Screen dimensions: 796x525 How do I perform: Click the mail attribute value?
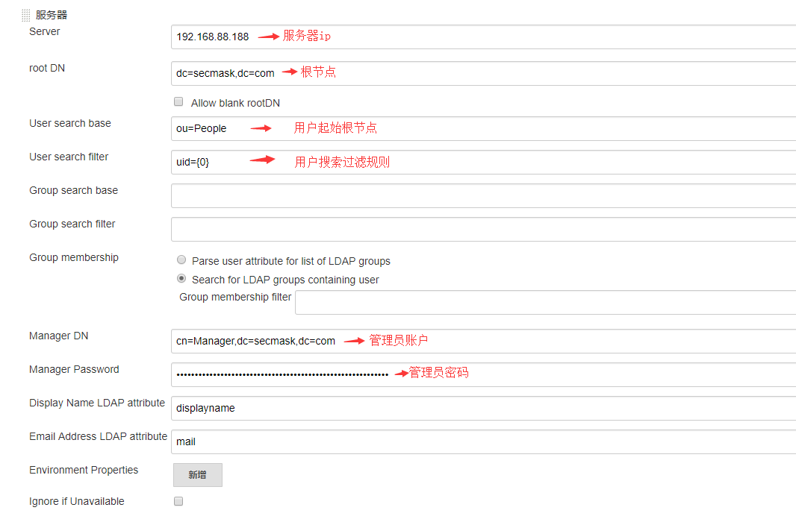tap(184, 441)
